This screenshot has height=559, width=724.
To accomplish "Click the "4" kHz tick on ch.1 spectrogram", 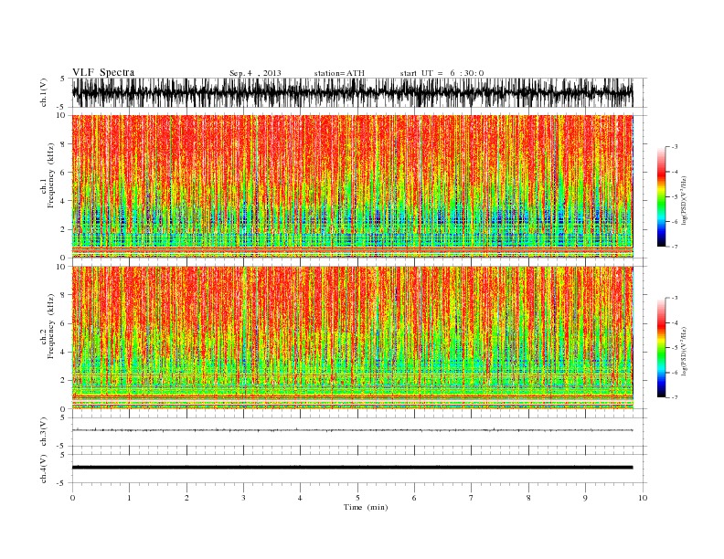I will tap(63, 201).
